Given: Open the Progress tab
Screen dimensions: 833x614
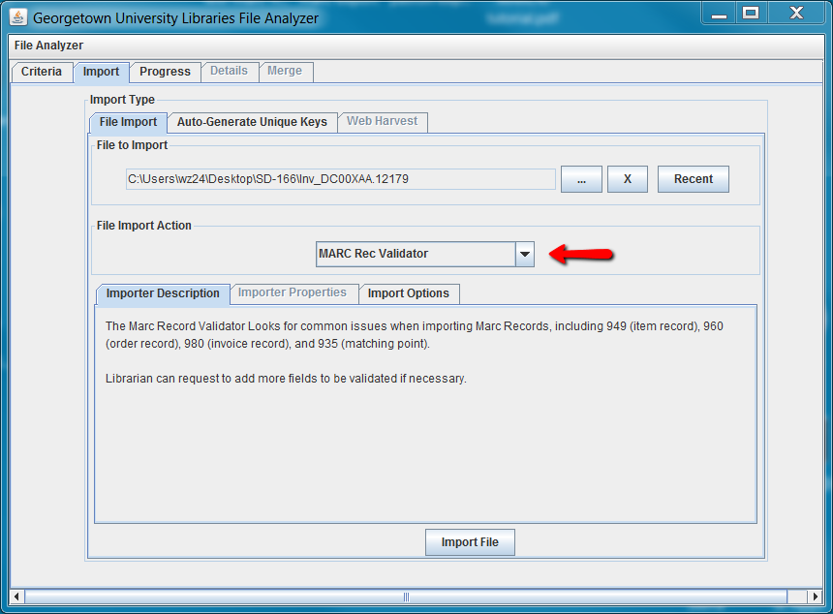Looking at the screenshot, I should pos(165,72).
